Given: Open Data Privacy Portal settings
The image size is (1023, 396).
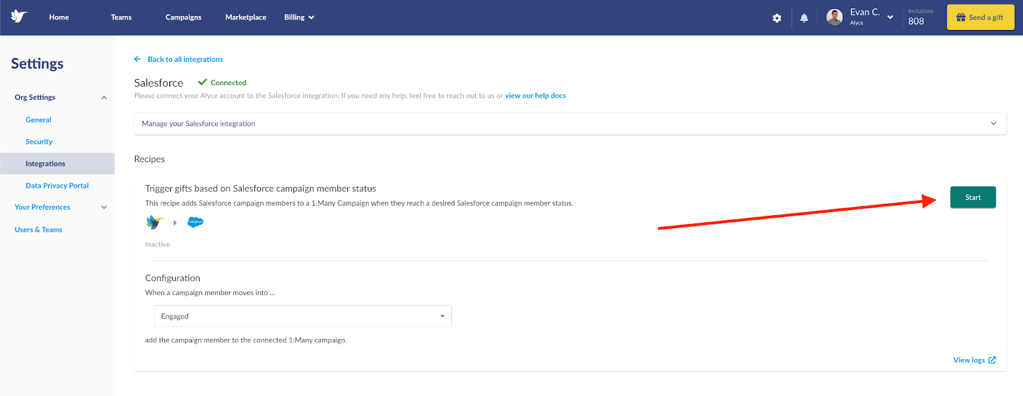Looking at the screenshot, I should [x=57, y=186].
